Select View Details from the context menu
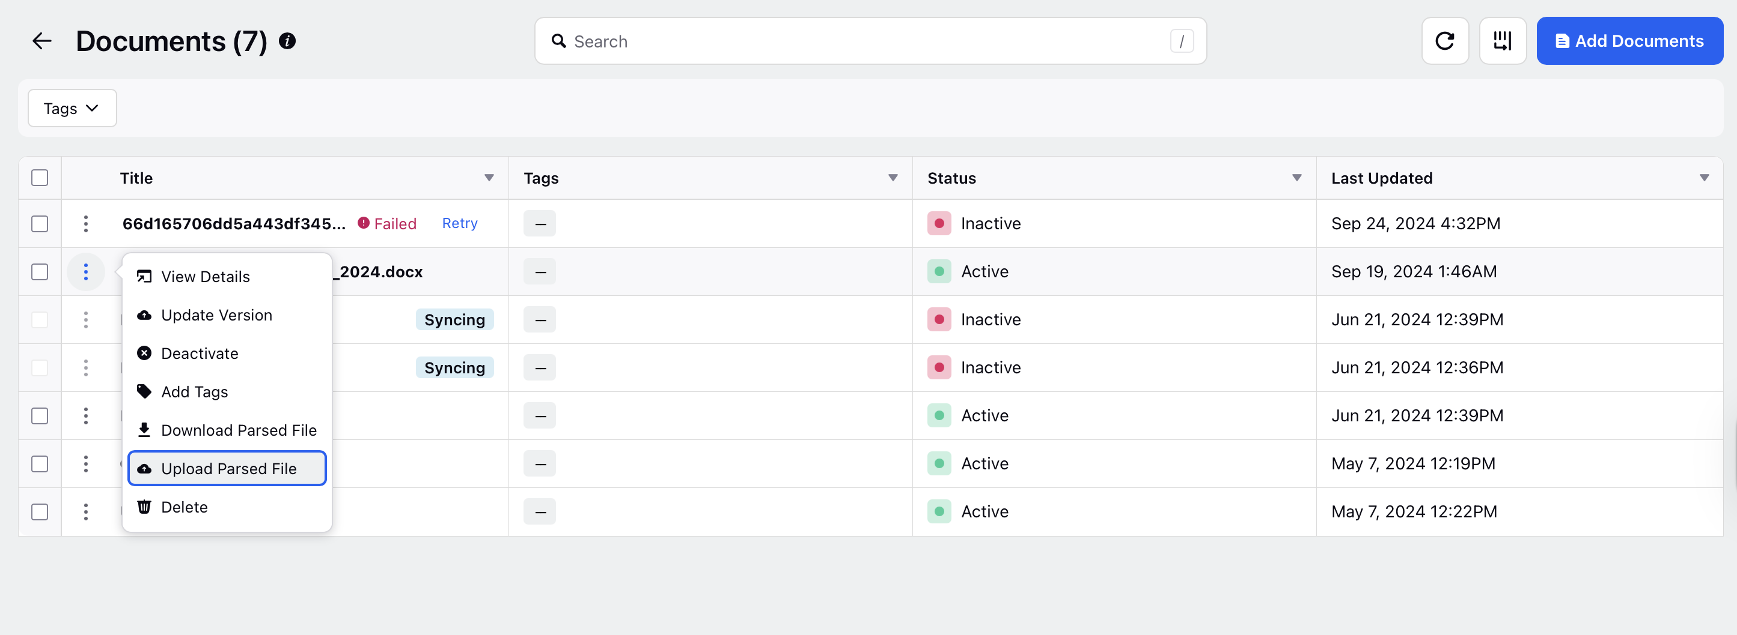This screenshot has height=635, width=1737. coord(227,277)
